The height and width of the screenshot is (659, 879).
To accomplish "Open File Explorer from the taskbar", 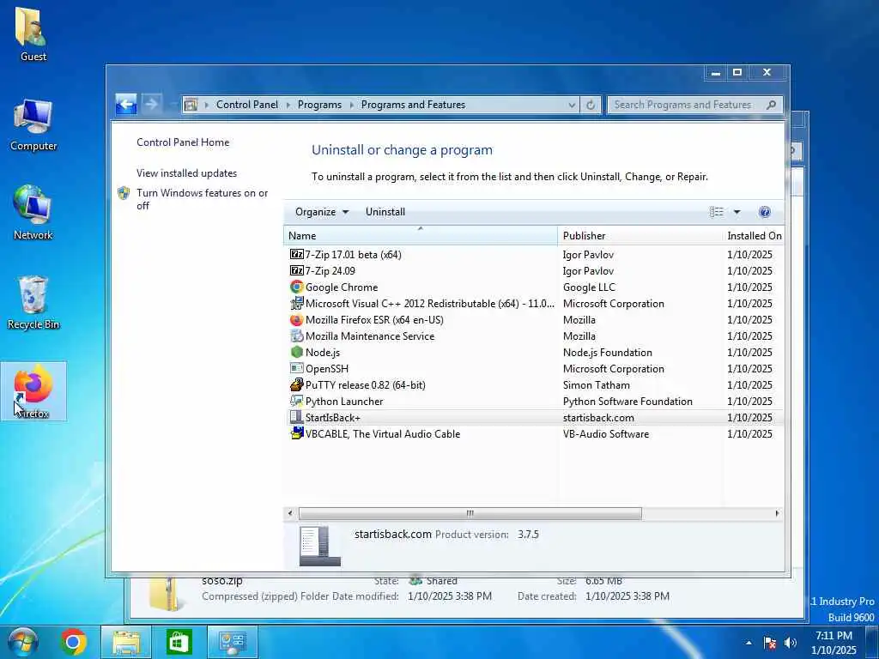I will (x=127, y=642).
